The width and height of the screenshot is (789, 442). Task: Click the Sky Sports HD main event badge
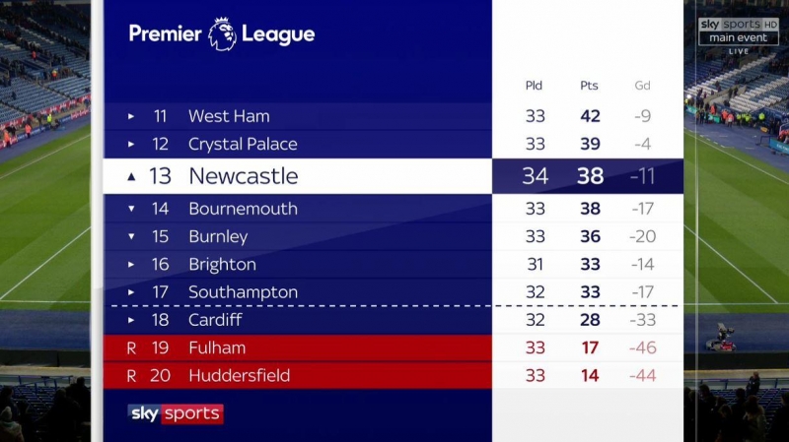pyautogui.click(x=739, y=31)
